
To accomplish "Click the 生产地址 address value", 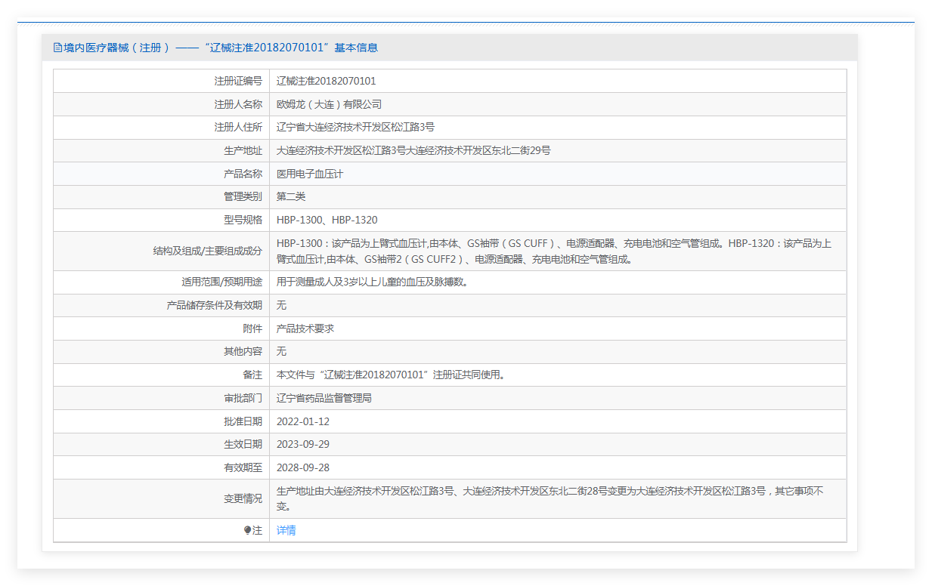I will click(413, 150).
